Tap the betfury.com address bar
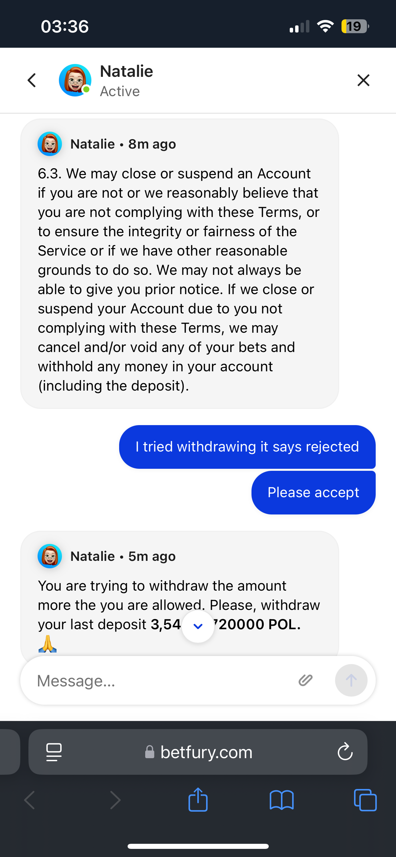This screenshot has width=396, height=857. tap(200, 752)
